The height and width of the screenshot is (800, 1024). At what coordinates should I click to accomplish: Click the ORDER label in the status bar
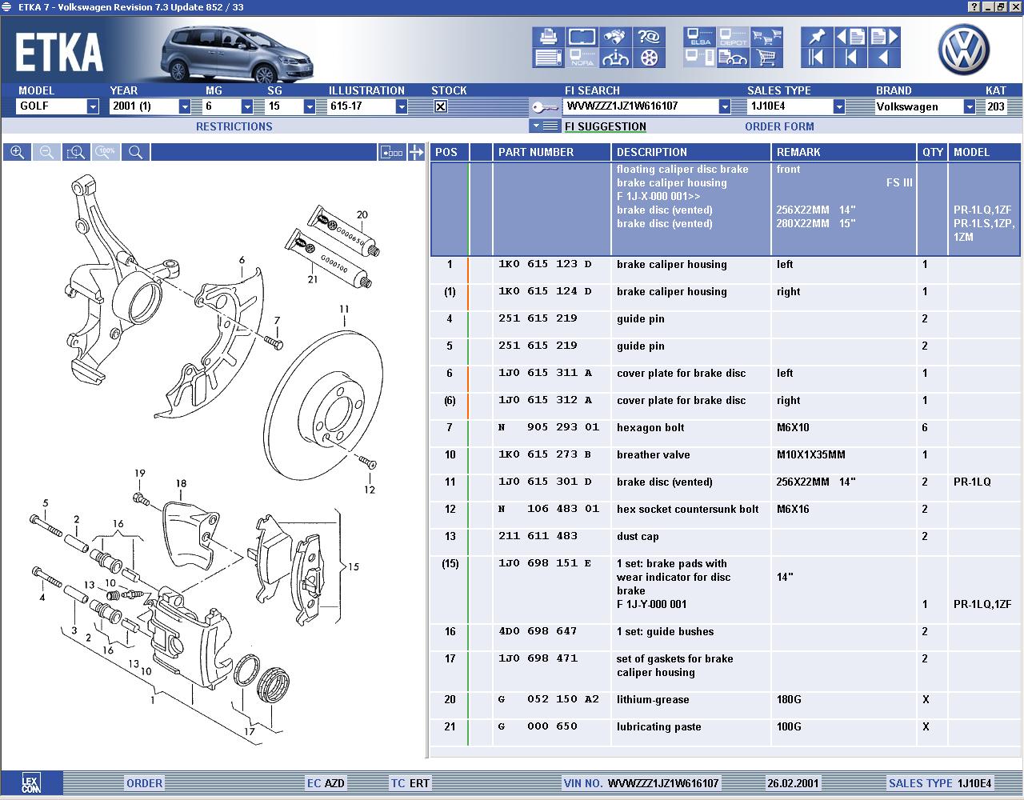[145, 783]
